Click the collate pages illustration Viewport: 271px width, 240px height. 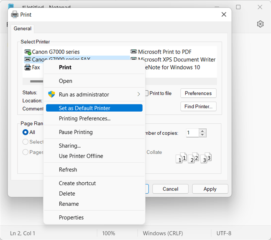[194, 158]
